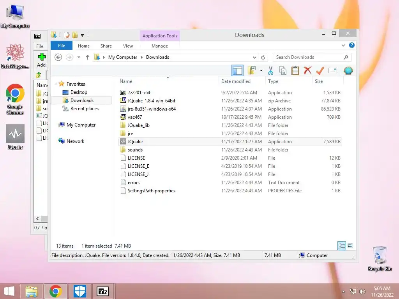Click the Forward navigation arrow
Image resolution: width=399 pixels, height=299 pixels.
click(69, 57)
